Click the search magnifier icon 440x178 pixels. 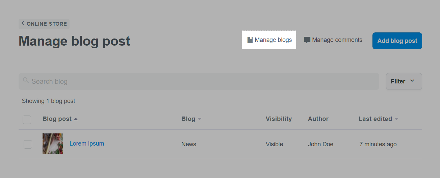click(26, 80)
